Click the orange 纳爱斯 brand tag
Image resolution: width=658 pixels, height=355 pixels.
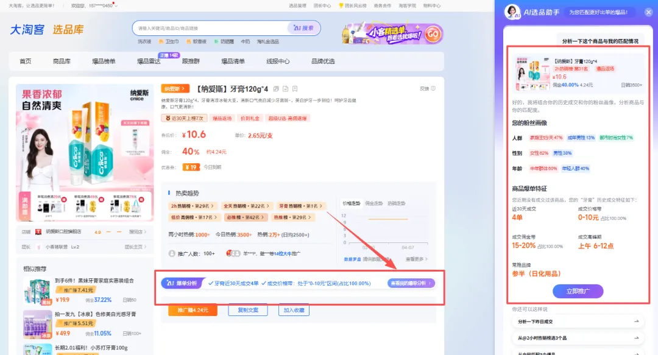(175, 89)
